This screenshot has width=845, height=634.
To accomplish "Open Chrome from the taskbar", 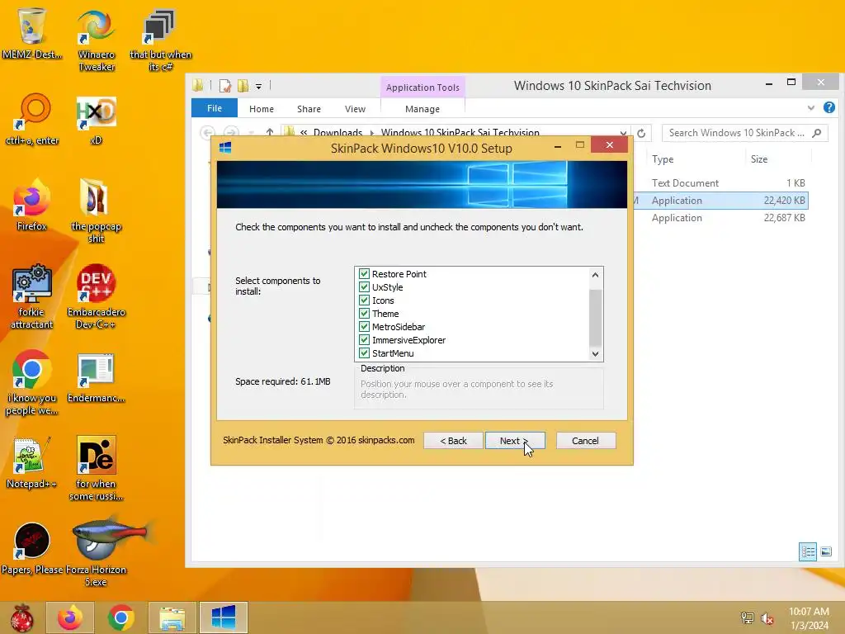I will tap(120, 617).
